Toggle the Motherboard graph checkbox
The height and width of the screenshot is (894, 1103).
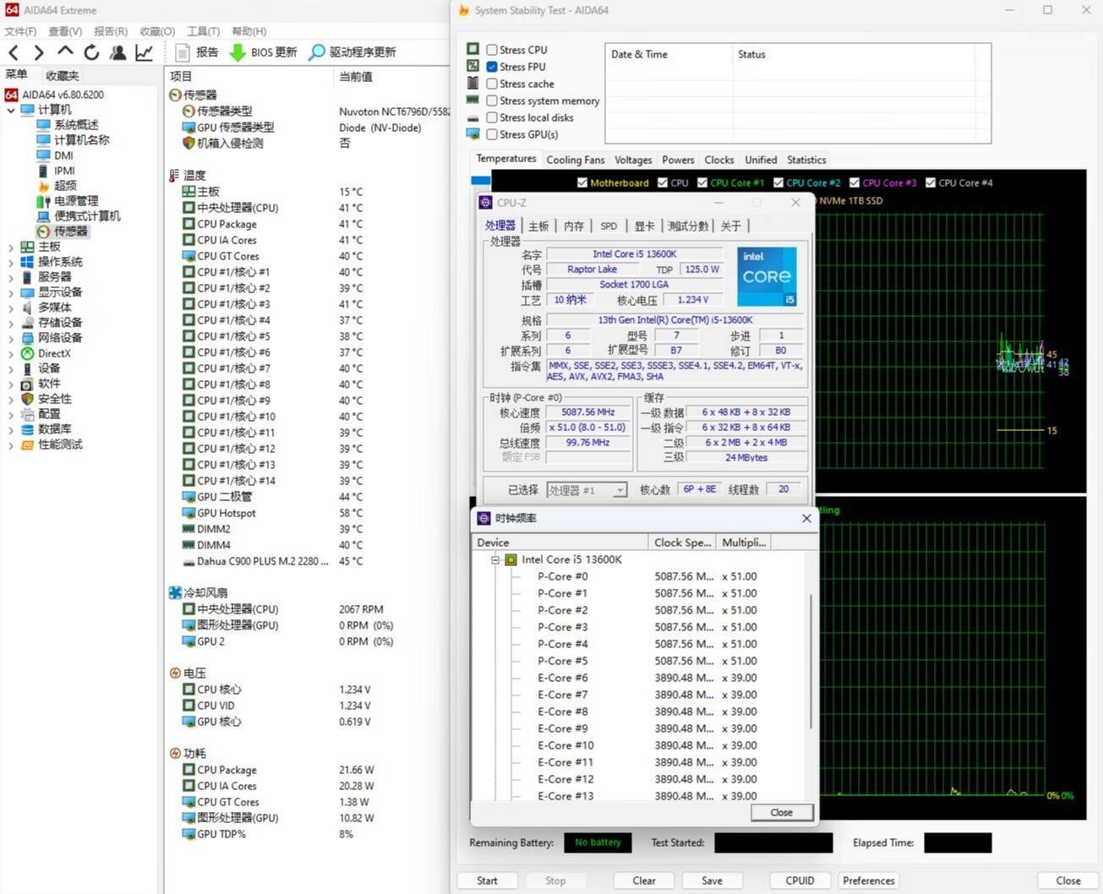coord(582,183)
